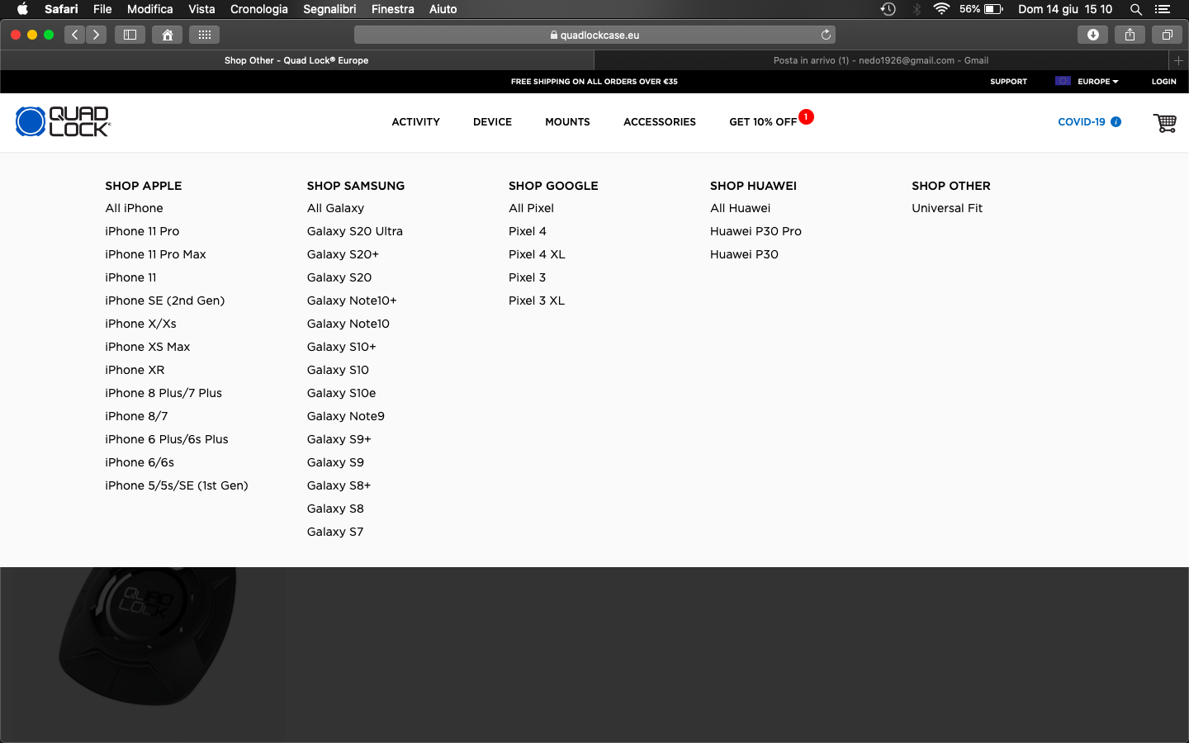Image resolution: width=1189 pixels, height=743 pixels.
Task: Click the battery status icon
Action: [993, 9]
